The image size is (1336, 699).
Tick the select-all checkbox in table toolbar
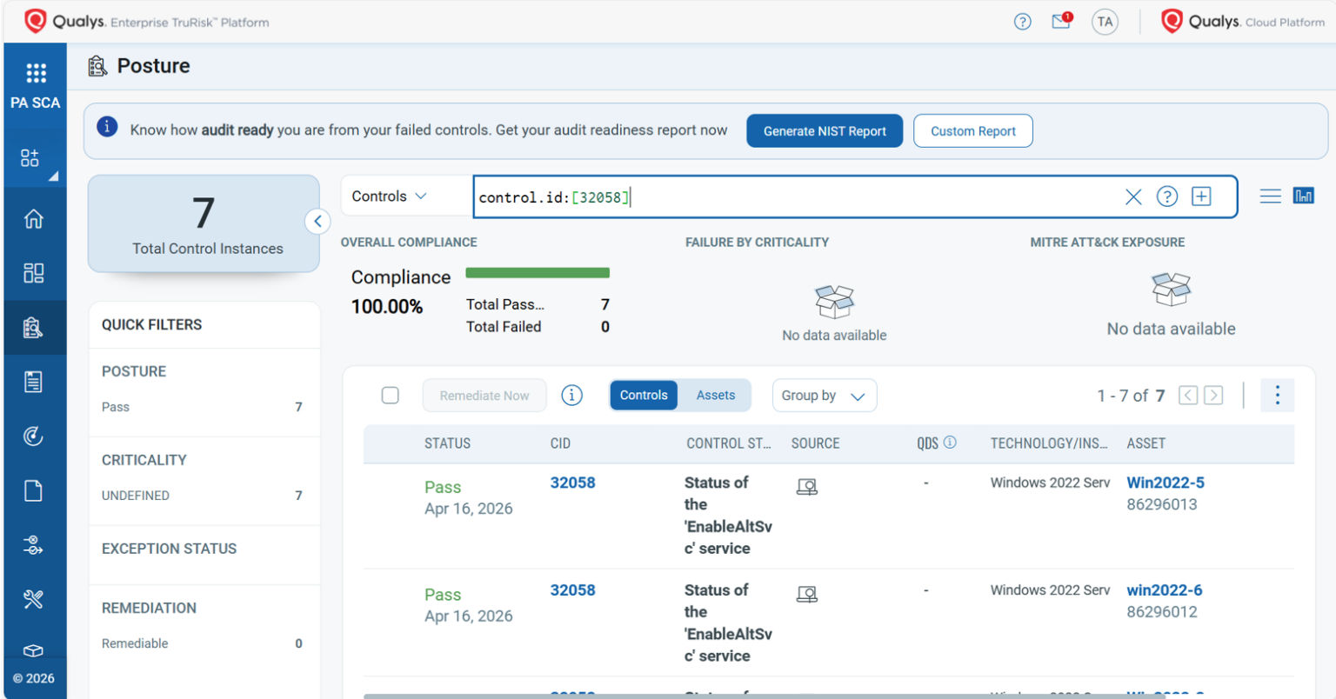391,396
